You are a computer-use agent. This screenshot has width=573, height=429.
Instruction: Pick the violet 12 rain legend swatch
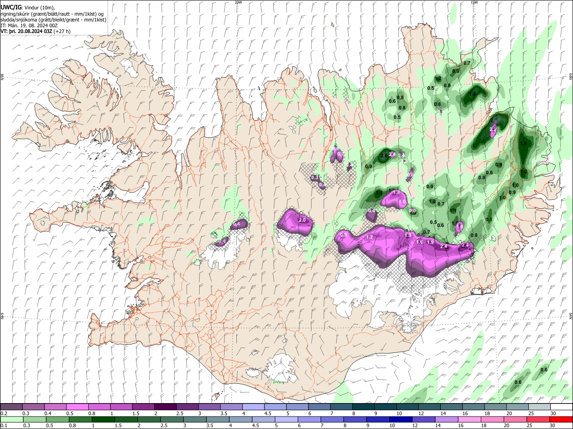click(423, 419)
